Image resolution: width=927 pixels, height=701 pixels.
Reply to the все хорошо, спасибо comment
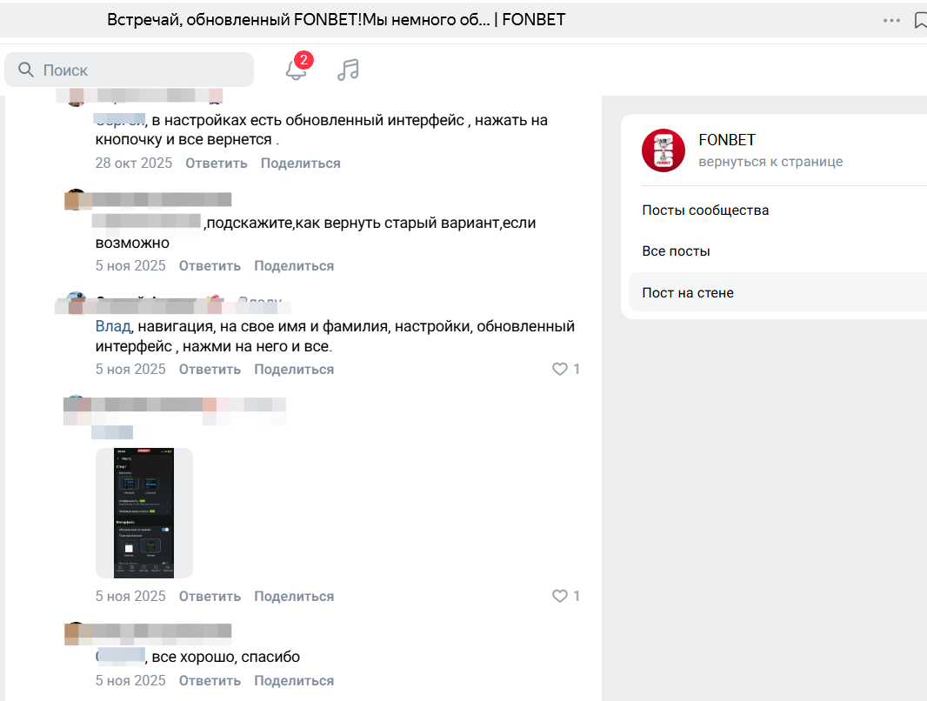click(210, 681)
